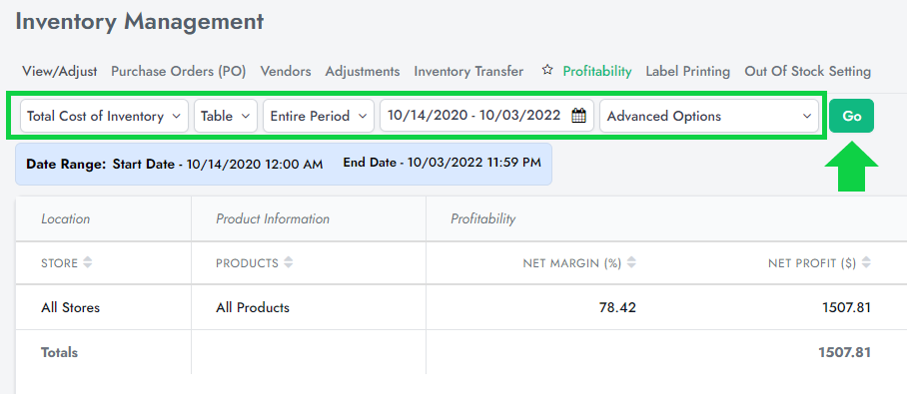
Task: Open the Inventory Transfer tab
Action: (x=468, y=71)
